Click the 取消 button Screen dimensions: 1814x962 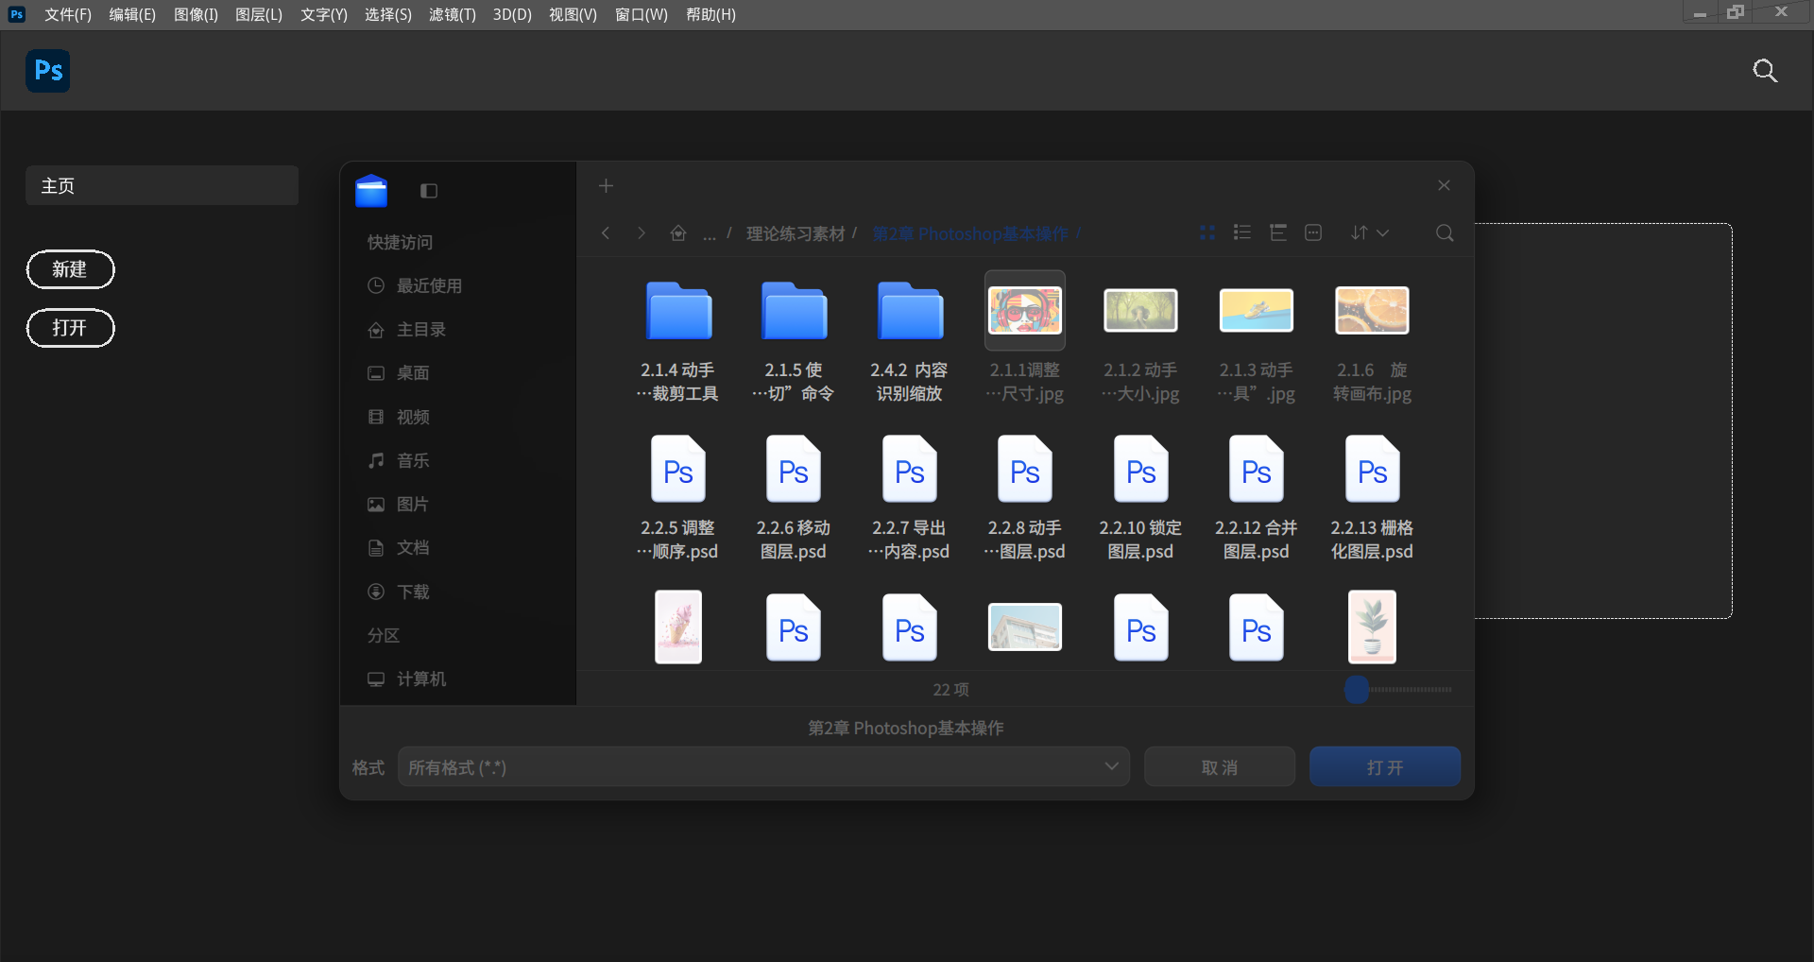[1220, 766]
